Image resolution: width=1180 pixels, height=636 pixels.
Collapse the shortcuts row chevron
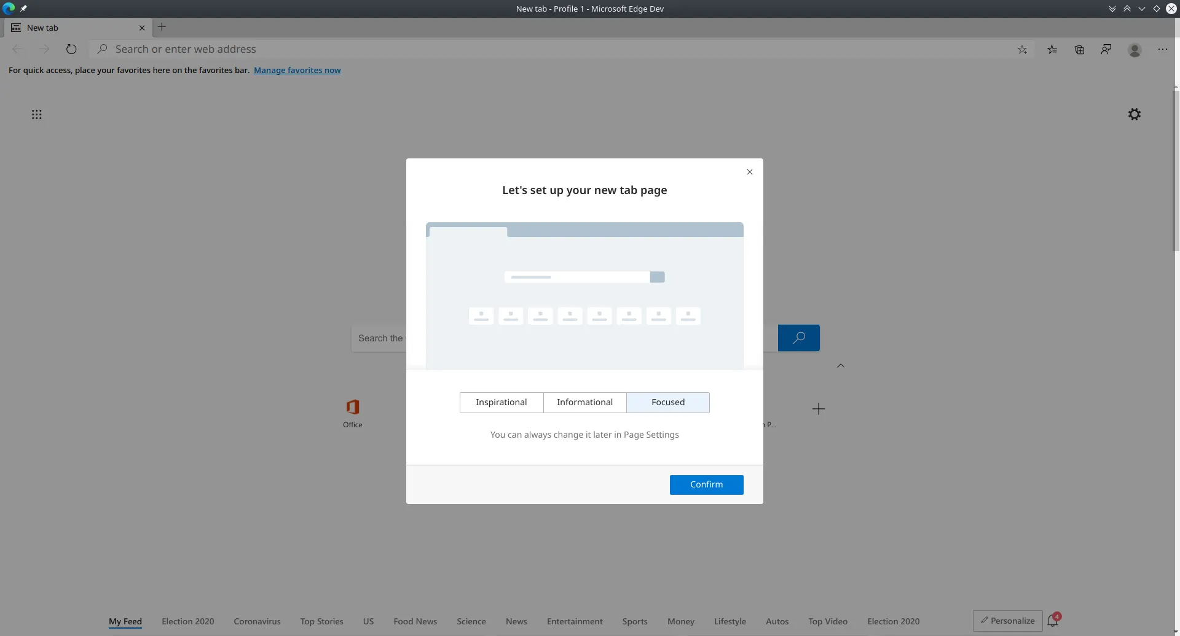coord(841,365)
